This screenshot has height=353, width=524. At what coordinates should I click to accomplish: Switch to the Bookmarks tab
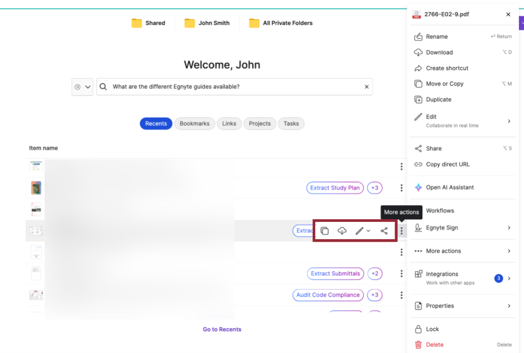(195, 123)
